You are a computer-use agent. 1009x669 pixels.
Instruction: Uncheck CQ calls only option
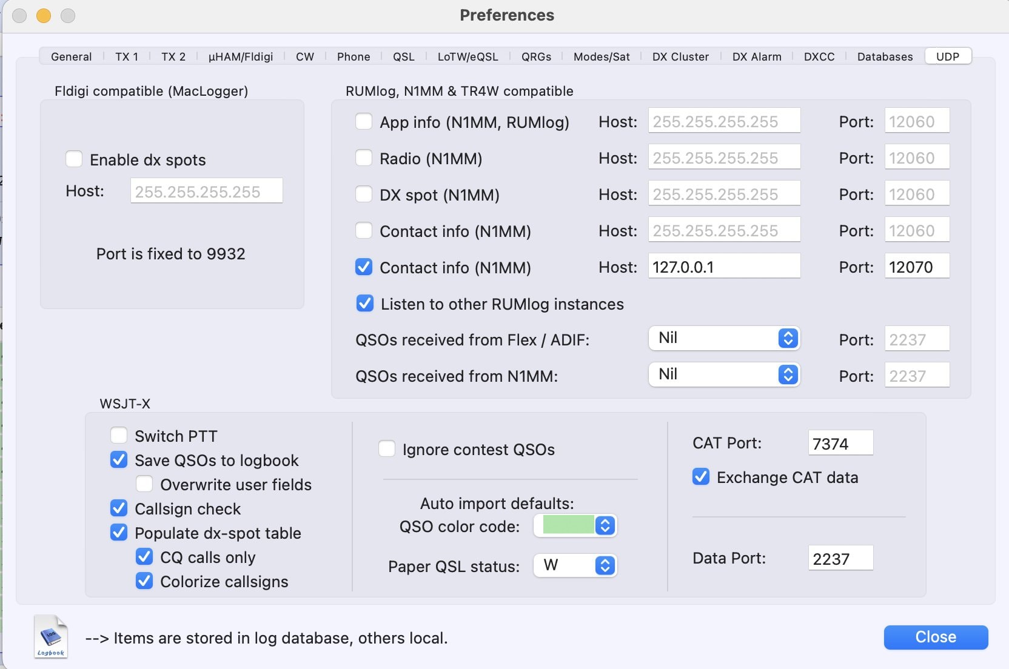click(x=144, y=557)
